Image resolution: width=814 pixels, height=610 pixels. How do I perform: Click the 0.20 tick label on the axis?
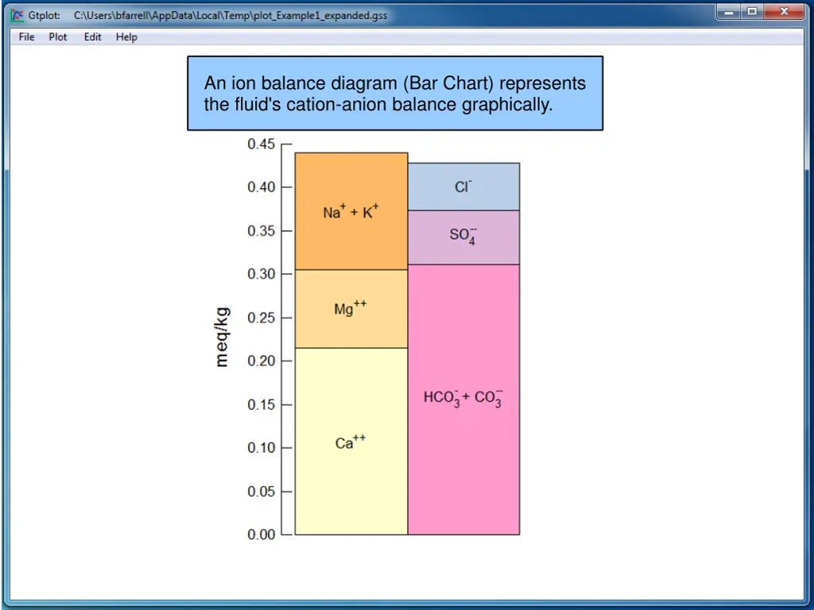tap(261, 361)
